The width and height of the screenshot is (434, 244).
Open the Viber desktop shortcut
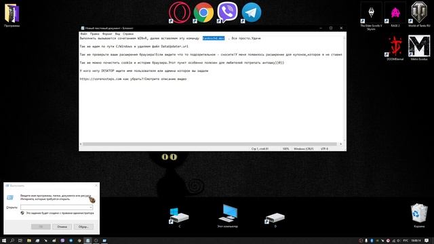click(227, 12)
